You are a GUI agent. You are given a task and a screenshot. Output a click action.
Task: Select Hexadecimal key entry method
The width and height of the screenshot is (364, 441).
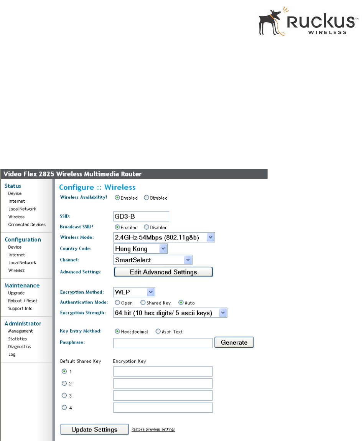pyautogui.click(x=117, y=331)
